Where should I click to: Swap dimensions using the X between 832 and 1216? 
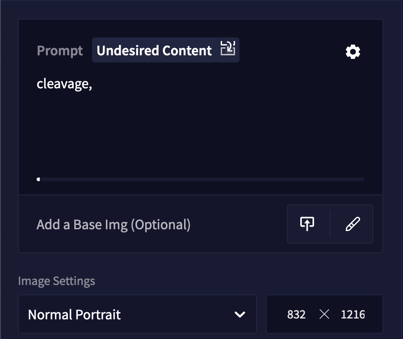click(x=324, y=314)
